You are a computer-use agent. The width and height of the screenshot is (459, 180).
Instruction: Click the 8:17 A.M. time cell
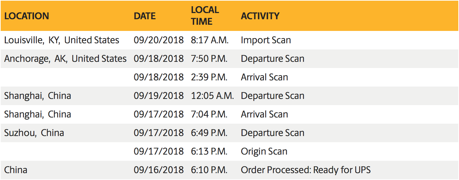click(x=210, y=40)
